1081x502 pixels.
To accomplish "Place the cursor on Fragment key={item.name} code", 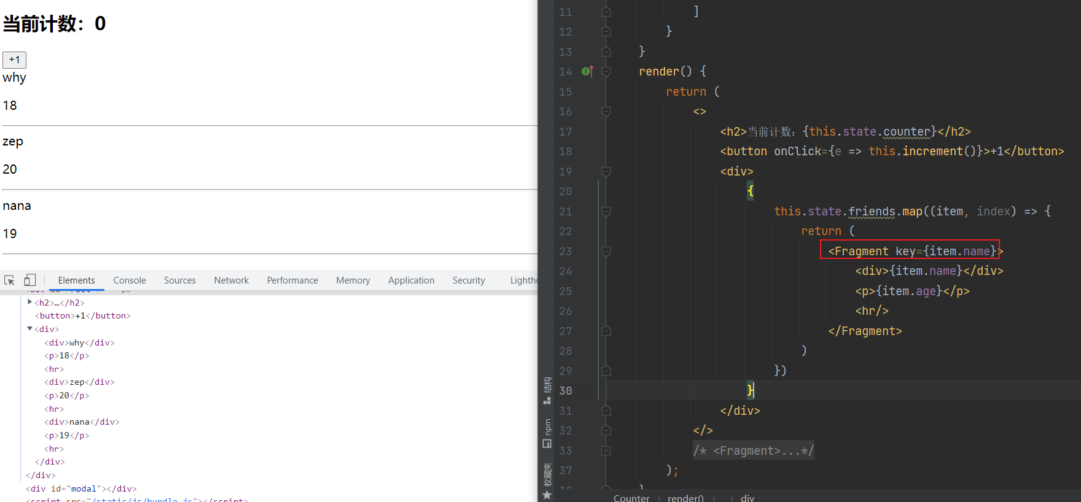I will tap(911, 251).
